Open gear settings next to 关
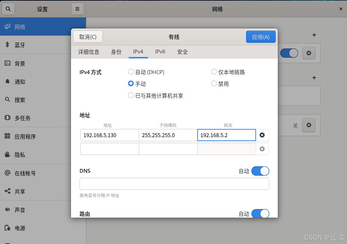This screenshot has width=347, height=244. pyautogui.click(x=309, y=125)
